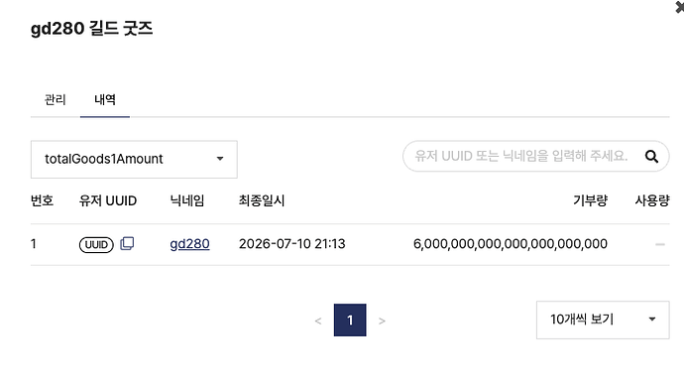Go to the previous page arrow

(x=318, y=321)
